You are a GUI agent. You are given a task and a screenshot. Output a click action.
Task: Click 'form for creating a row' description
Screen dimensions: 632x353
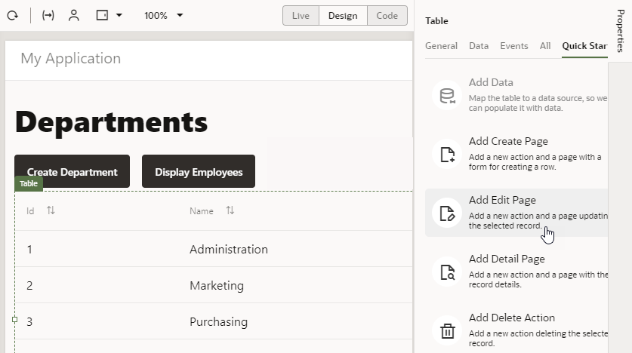[x=512, y=167]
